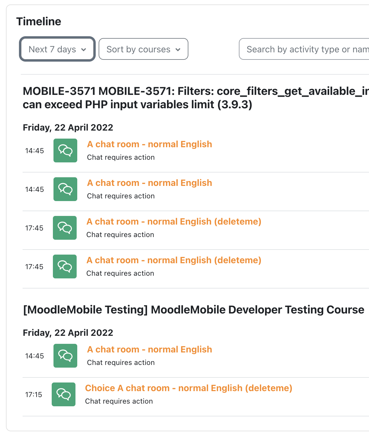Click chevron arrow in Next 7 days button
Viewport: 369px width, 439px height.
[83, 50]
